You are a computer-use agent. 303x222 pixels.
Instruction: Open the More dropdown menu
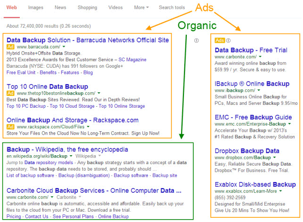coord(141,8)
